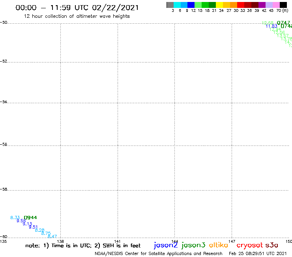Click the -60 latitude axis label

pos(4,237)
